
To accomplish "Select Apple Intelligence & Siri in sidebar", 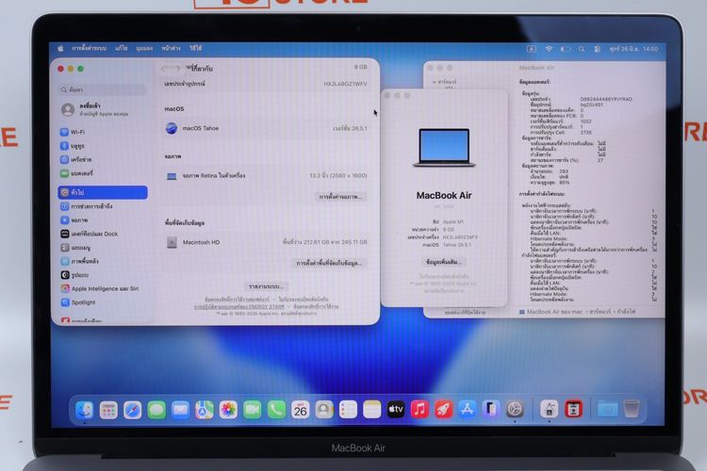I will coord(103,288).
